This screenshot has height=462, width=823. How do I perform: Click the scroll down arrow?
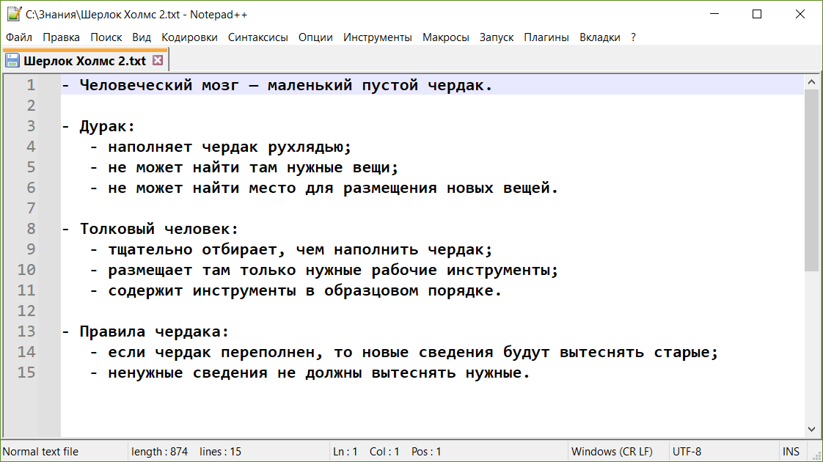click(811, 429)
